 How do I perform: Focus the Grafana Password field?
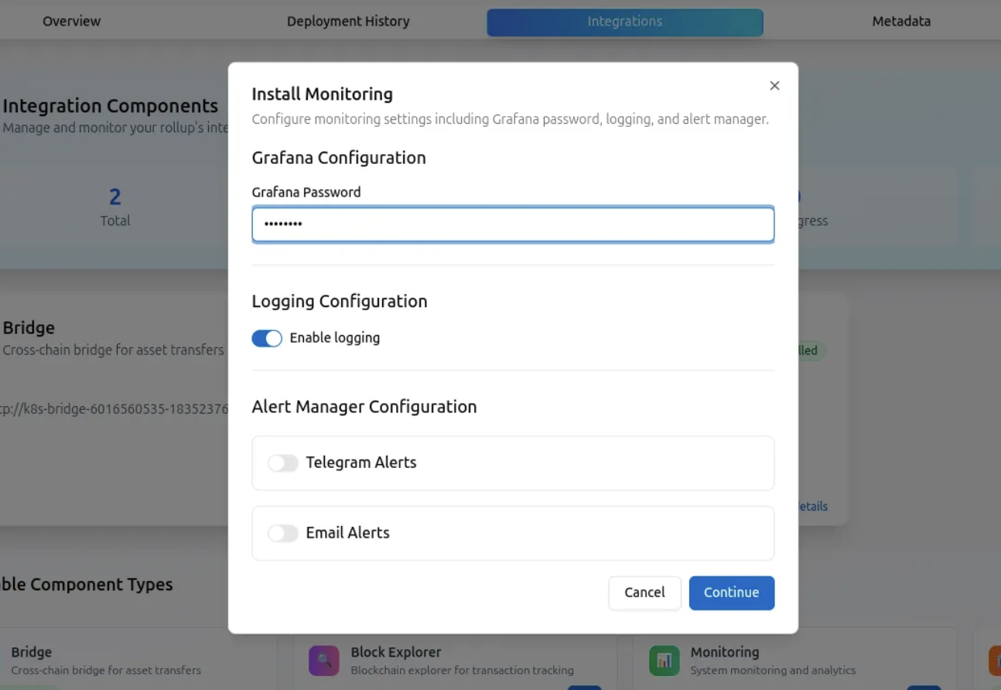tap(513, 224)
